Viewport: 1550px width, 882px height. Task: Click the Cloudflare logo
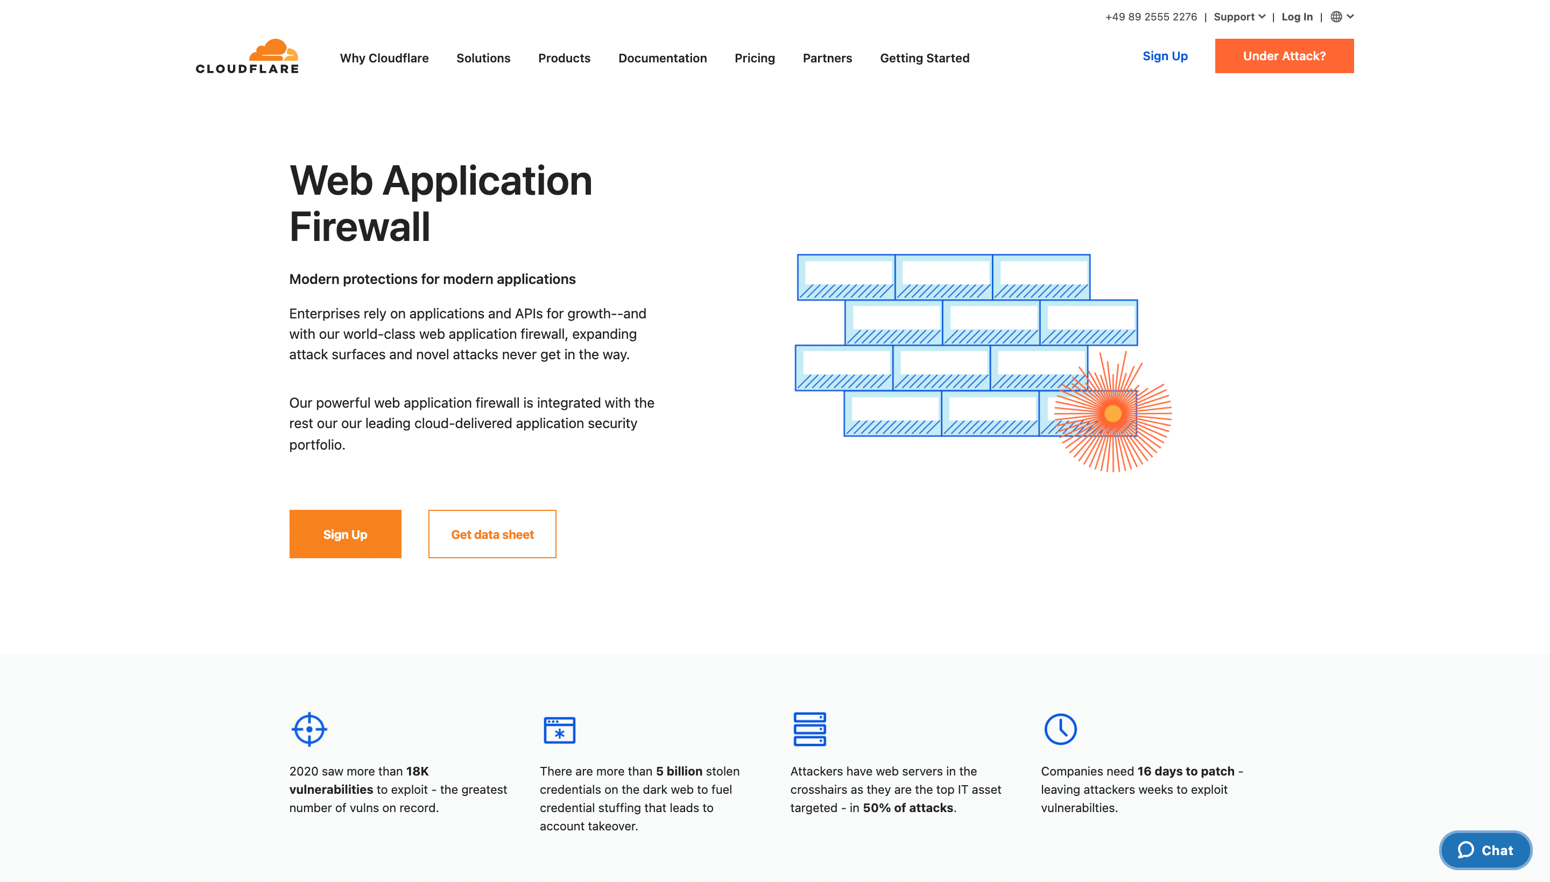[x=246, y=56]
